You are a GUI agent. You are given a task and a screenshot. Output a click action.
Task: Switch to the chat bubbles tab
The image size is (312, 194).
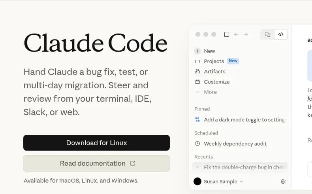click(x=267, y=34)
